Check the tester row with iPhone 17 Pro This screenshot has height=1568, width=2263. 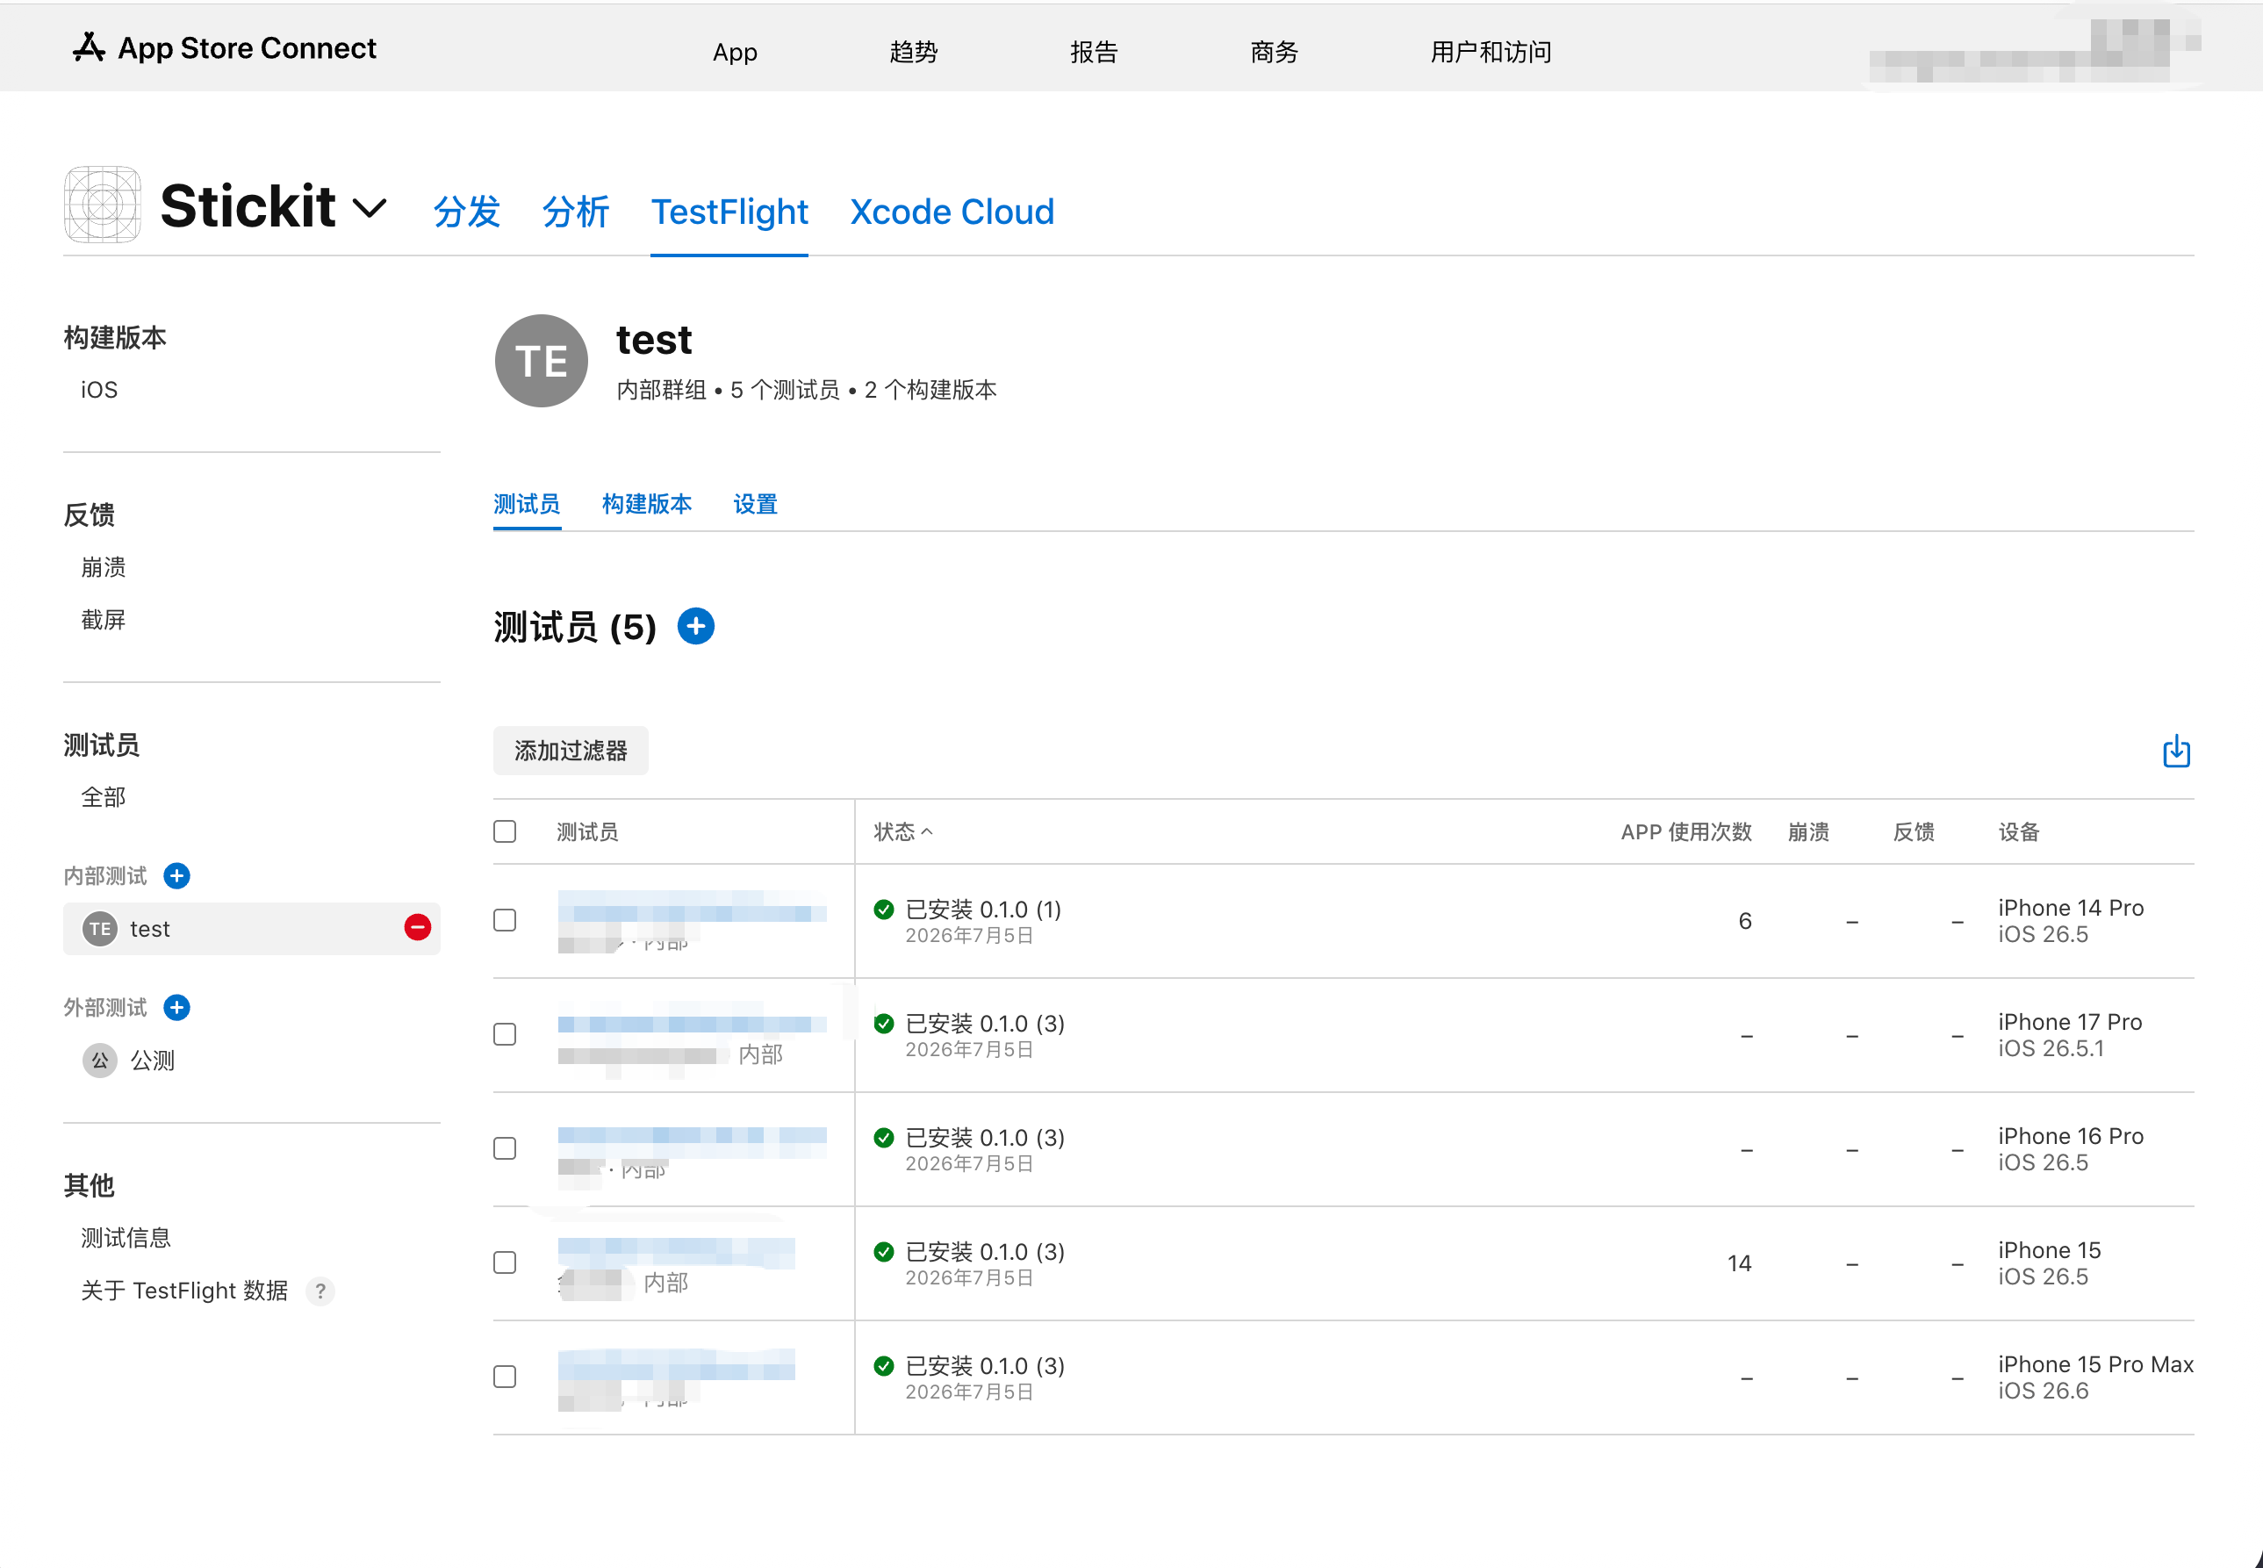click(505, 1034)
